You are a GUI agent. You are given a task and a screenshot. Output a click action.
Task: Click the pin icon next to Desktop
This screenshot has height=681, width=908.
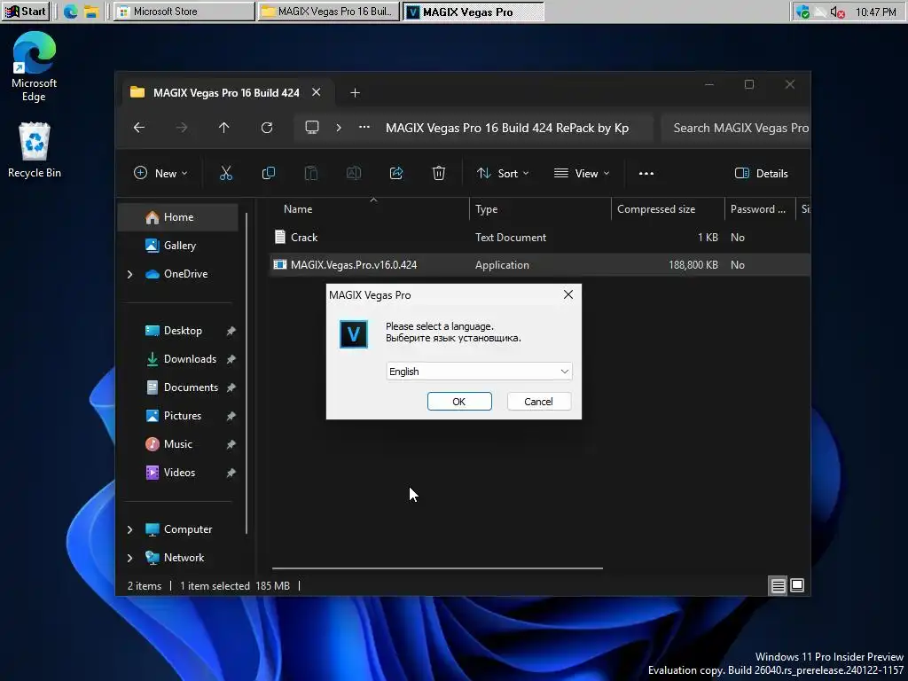pyautogui.click(x=231, y=331)
